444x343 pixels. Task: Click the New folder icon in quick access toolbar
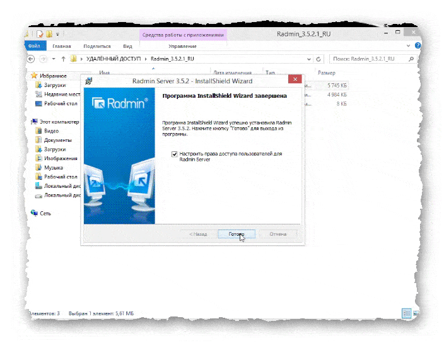(x=49, y=34)
